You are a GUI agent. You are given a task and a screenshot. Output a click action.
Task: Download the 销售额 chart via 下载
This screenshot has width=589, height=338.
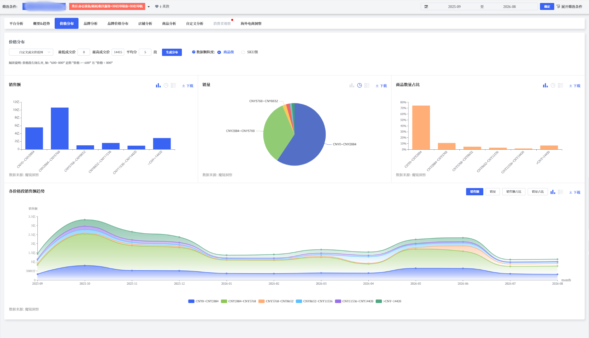tap(187, 86)
